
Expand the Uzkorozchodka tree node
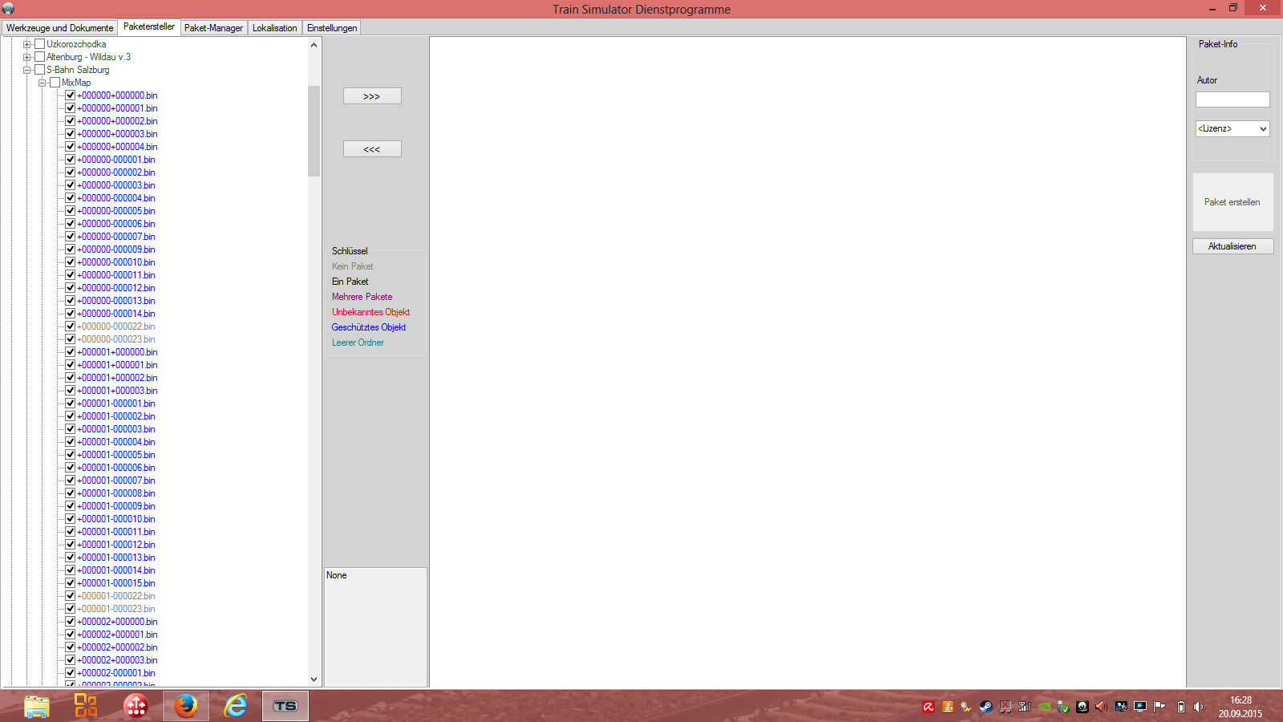point(26,44)
